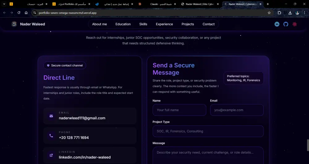
Task: Click the phone handset icon
Action: pyautogui.click(x=51, y=136)
